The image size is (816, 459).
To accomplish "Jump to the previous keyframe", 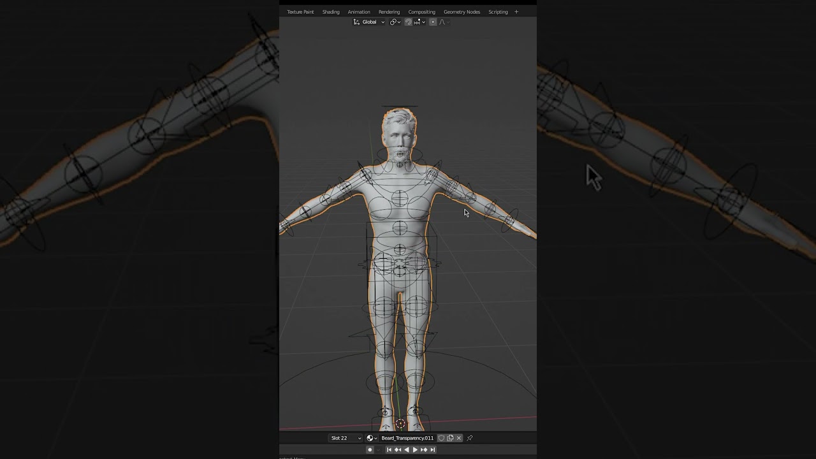I will pos(398,450).
